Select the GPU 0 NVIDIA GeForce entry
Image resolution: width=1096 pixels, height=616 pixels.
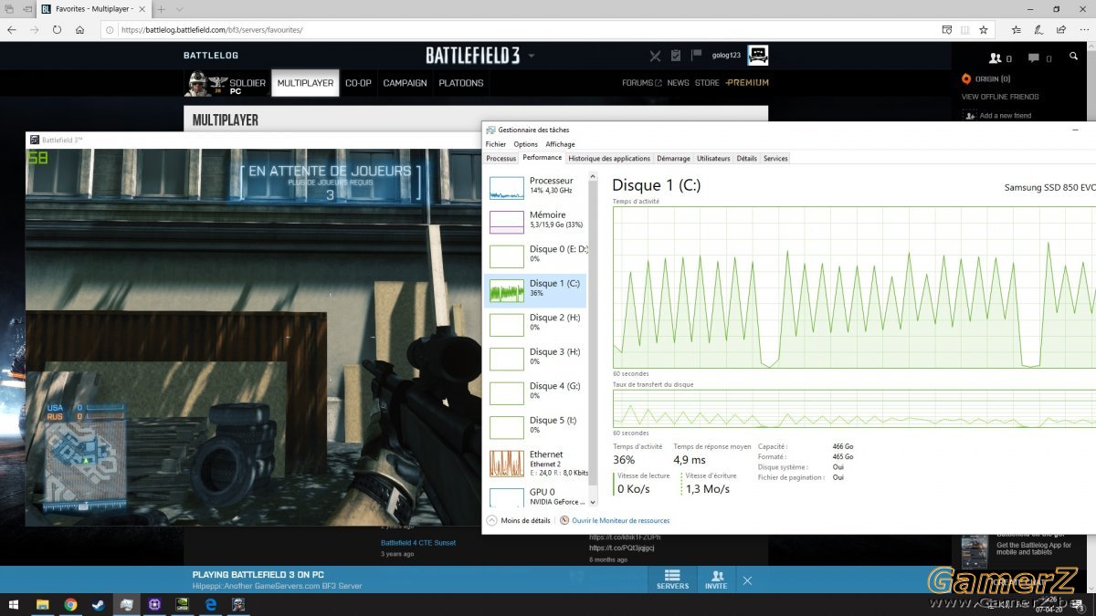[x=535, y=496]
